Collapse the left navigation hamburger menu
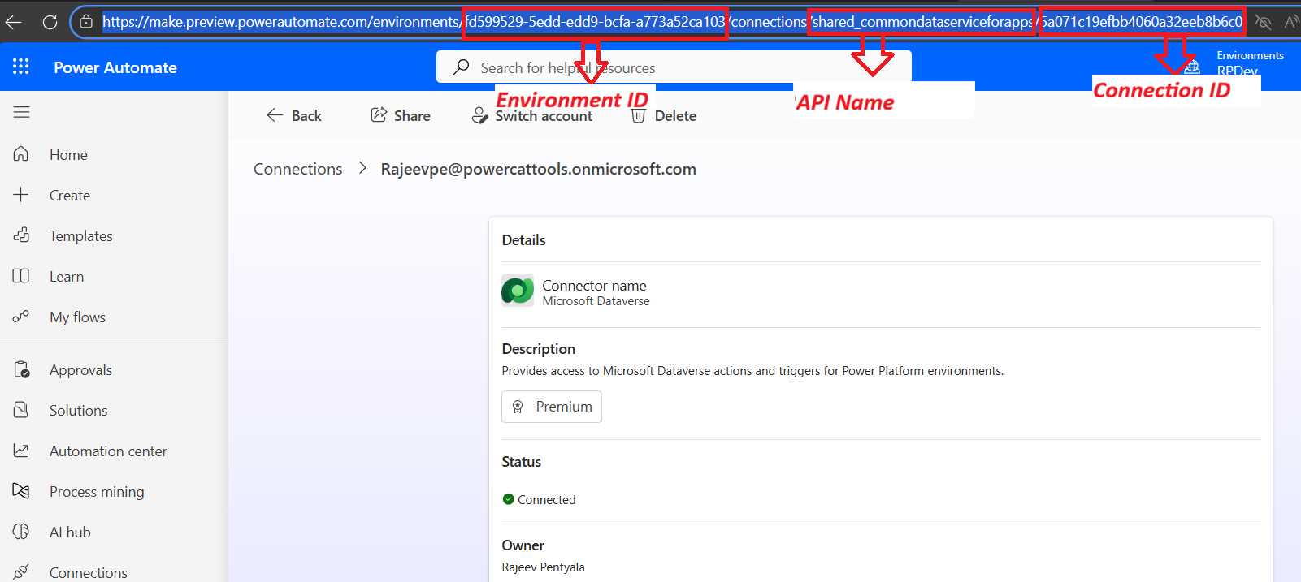1301x582 pixels. point(22,112)
